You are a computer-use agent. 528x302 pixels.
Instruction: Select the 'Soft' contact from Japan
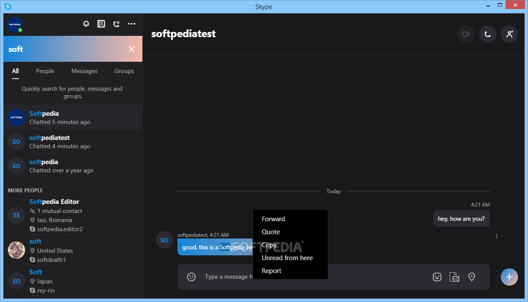pyautogui.click(x=73, y=281)
